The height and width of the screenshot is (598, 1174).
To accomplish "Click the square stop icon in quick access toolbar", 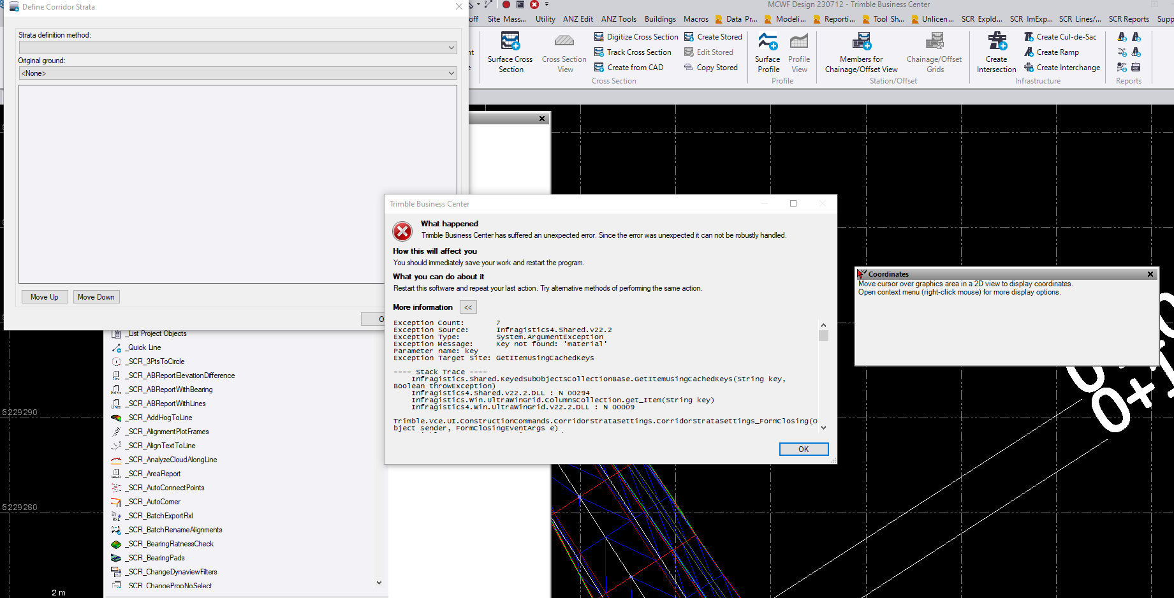I will (x=520, y=4).
